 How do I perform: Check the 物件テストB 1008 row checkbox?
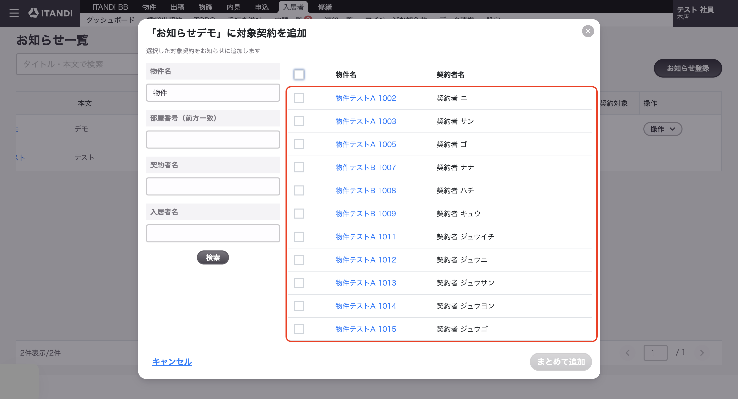(299, 191)
